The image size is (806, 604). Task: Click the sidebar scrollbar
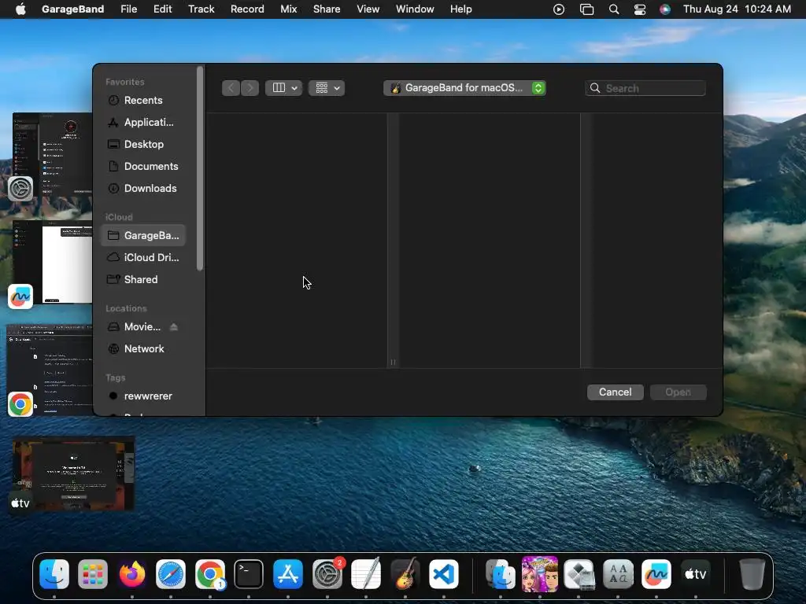click(x=200, y=168)
